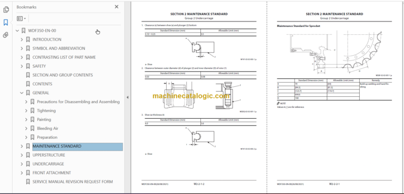Select the Tightening bookmark
404x194 pixels.
(x=46, y=111)
